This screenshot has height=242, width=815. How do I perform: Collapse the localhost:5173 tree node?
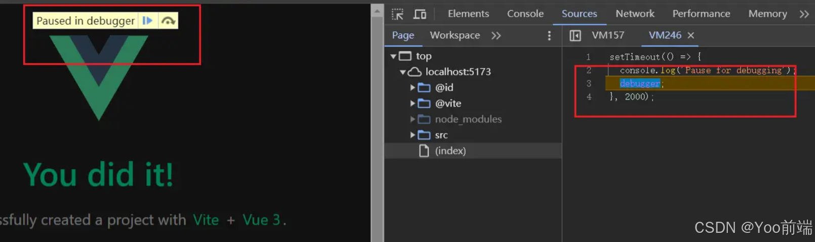[403, 72]
